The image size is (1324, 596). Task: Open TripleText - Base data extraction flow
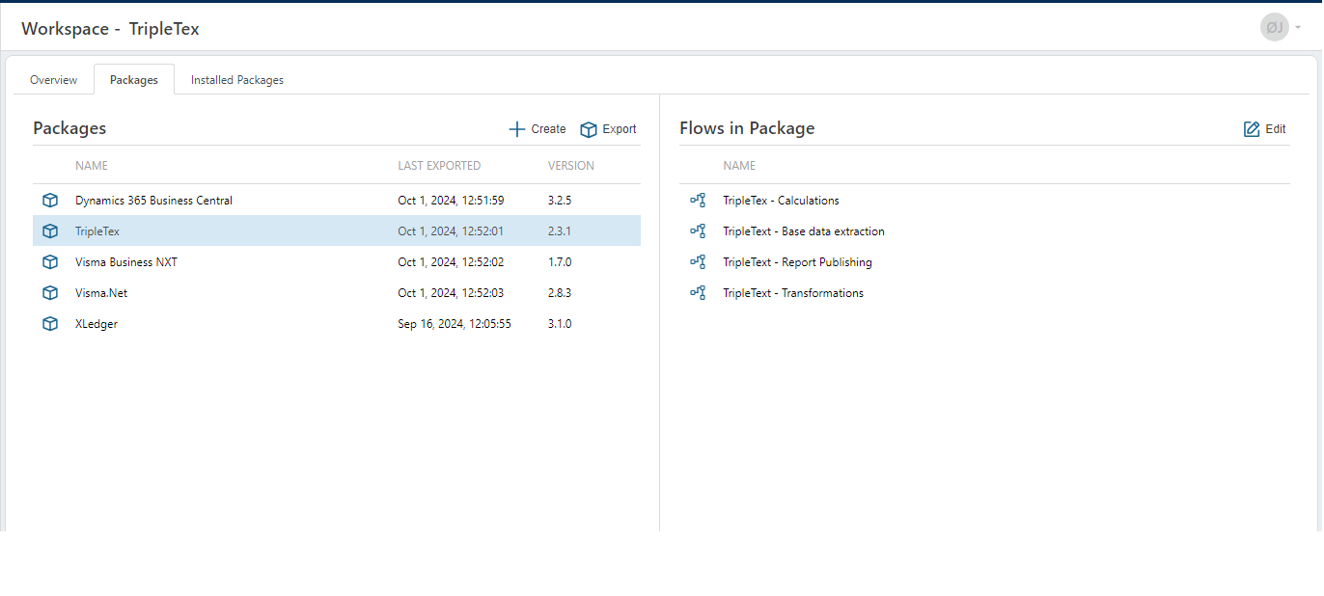click(804, 231)
